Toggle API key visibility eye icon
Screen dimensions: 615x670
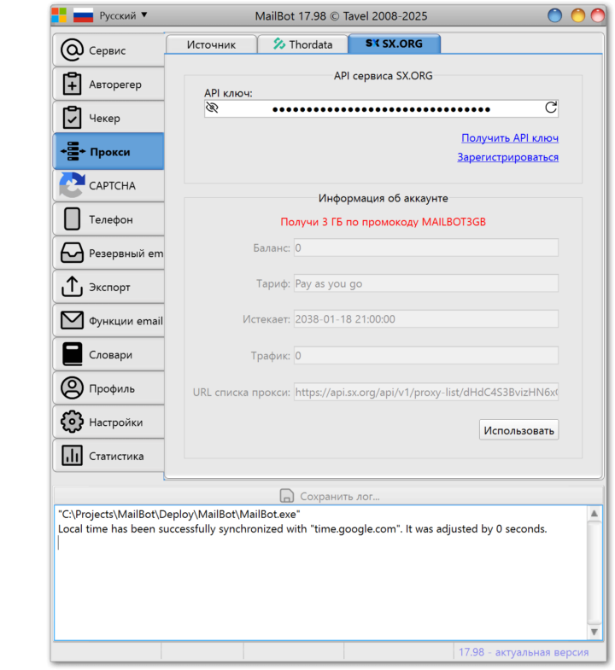(x=213, y=108)
